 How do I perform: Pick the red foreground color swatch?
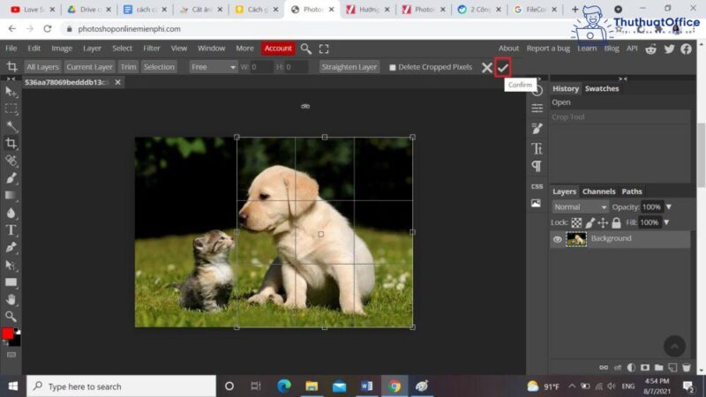[x=8, y=333]
